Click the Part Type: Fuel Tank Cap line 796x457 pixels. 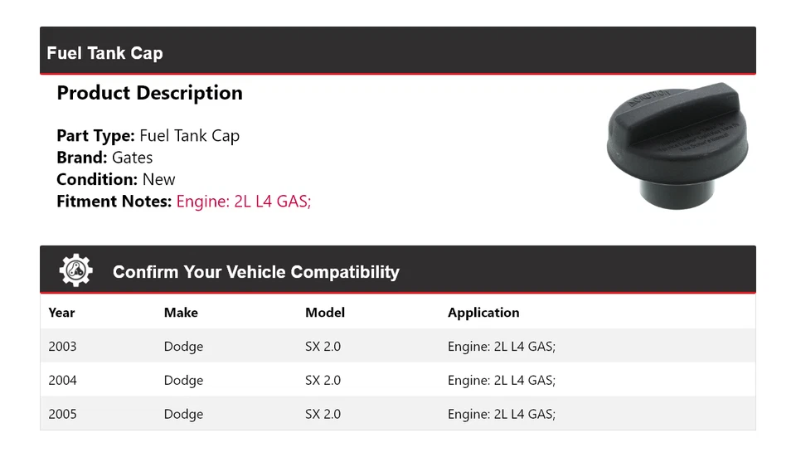click(x=148, y=136)
